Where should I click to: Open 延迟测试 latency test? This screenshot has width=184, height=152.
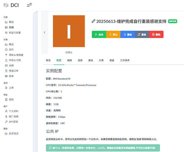pos(12,133)
